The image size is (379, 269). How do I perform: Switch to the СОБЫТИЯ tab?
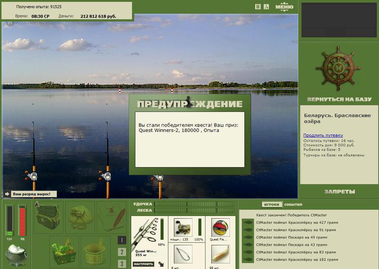click(x=293, y=205)
